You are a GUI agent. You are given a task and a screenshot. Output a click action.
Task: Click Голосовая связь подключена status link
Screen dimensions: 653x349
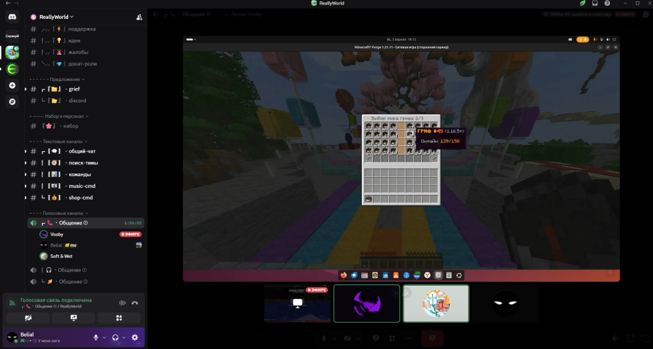point(56,300)
